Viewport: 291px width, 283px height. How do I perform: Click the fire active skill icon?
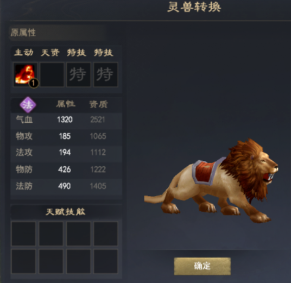pos(25,74)
